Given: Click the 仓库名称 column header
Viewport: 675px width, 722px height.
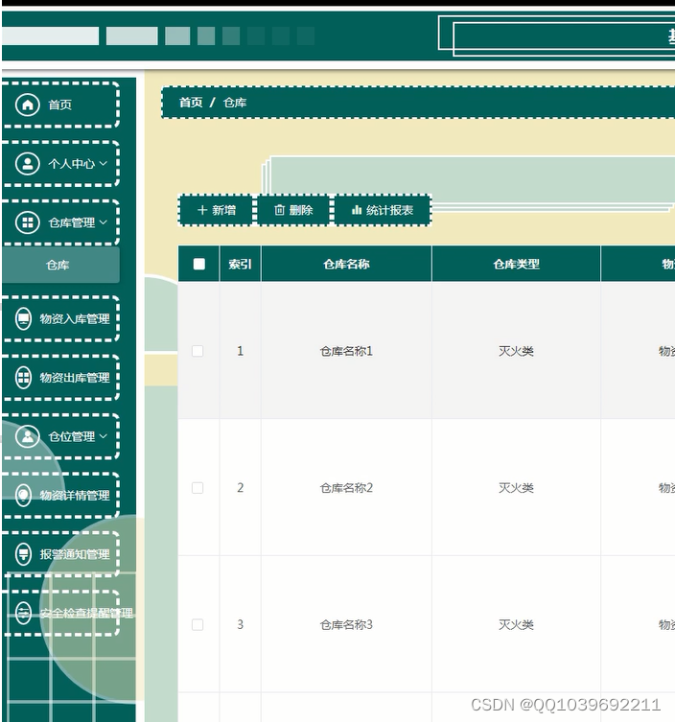Looking at the screenshot, I should (x=346, y=264).
